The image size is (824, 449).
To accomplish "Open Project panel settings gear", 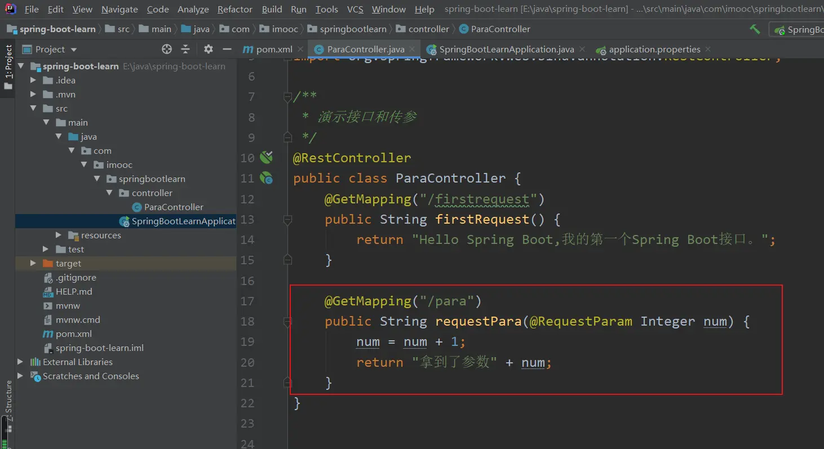I will pos(209,49).
